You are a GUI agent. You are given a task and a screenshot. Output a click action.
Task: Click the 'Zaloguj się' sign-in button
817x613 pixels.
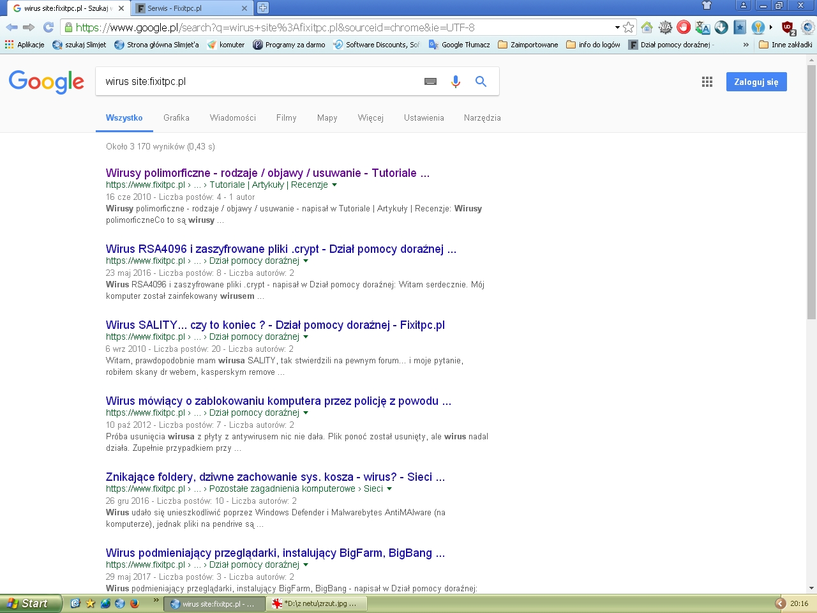point(756,82)
